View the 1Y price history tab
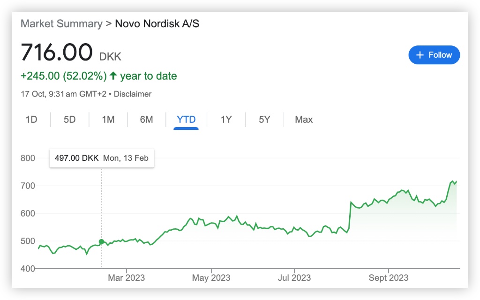The width and height of the screenshot is (480, 300). [x=226, y=120]
